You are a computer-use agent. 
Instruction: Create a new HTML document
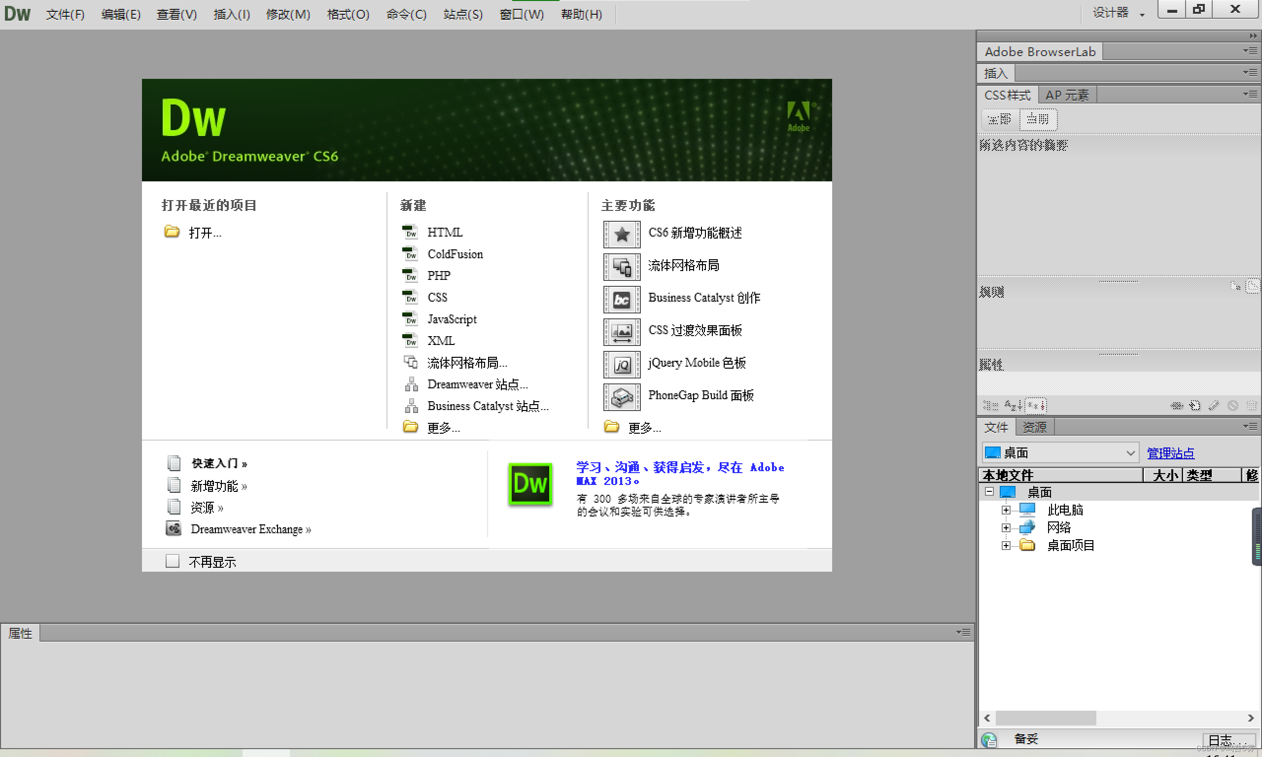pyautogui.click(x=445, y=232)
